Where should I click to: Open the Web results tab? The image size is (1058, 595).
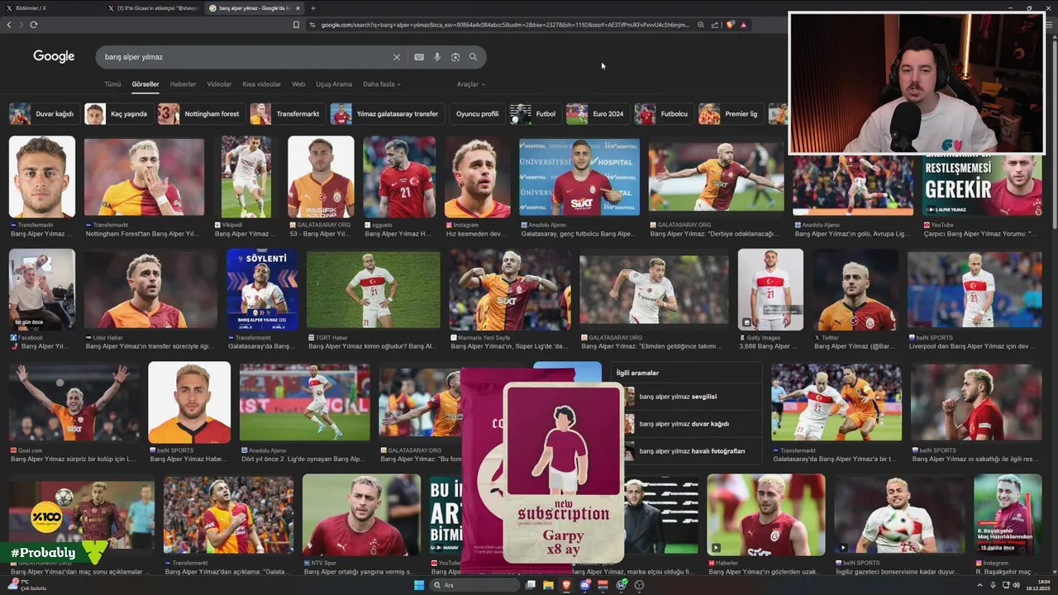(x=298, y=84)
